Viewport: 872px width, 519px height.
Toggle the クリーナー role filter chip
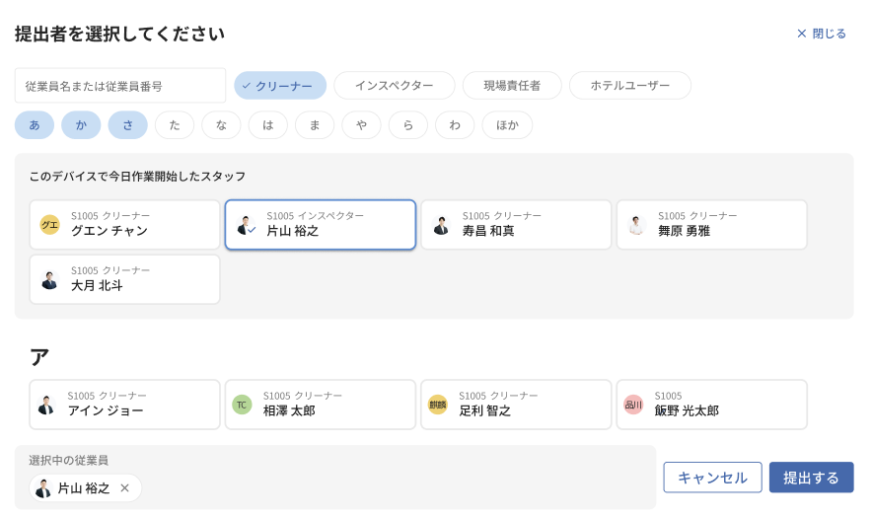[280, 86]
